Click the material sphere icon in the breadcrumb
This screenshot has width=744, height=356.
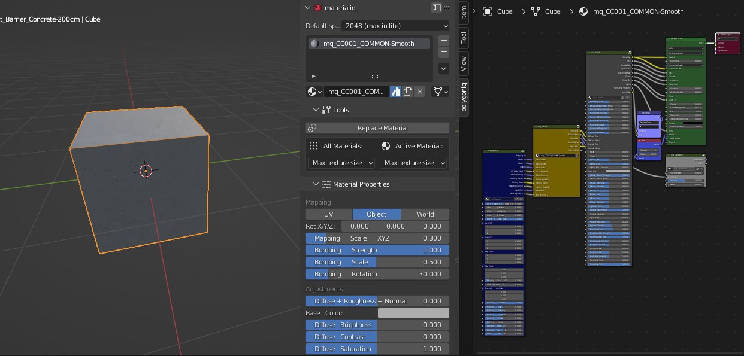(583, 11)
